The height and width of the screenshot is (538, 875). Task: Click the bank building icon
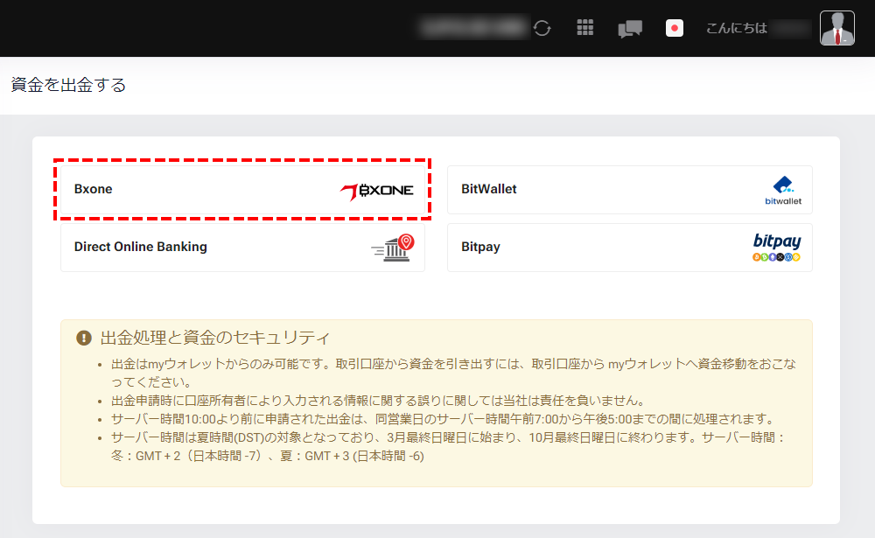click(393, 248)
